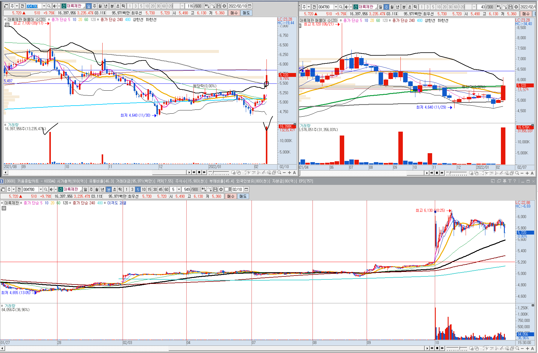538x353 pixels.
Task: Select 분 (minute) period tab in 5-minute chart
Action: click(x=109, y=189)
